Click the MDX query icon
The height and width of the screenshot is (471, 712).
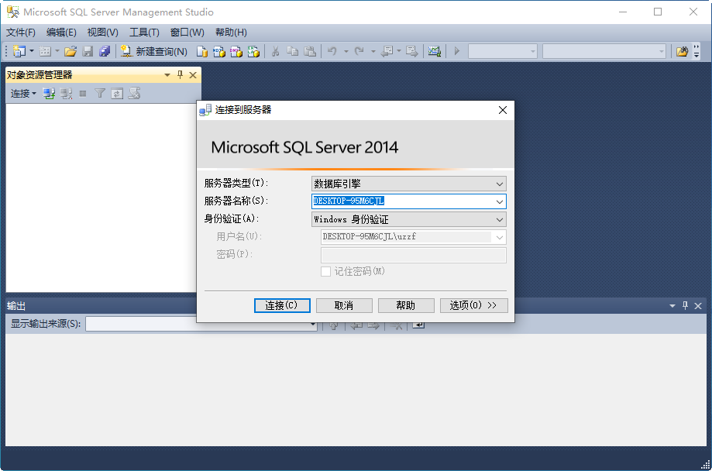click(218, 51)
